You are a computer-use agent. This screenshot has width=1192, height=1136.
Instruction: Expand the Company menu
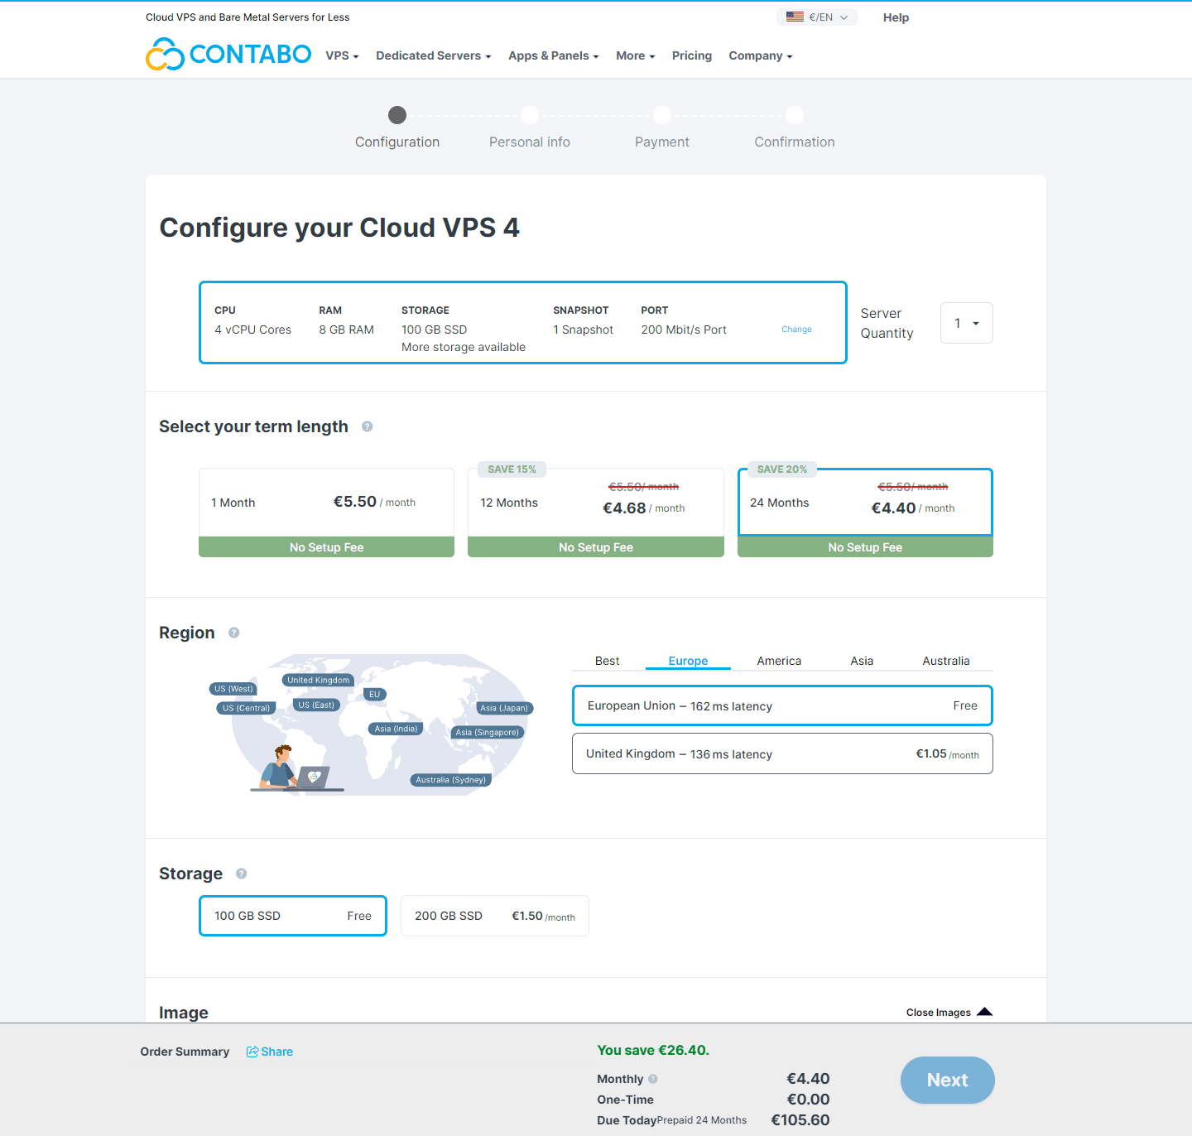click(x=761, y=55)
